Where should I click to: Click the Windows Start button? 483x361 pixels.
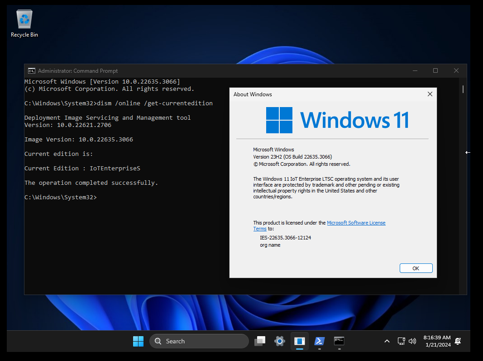139,341
